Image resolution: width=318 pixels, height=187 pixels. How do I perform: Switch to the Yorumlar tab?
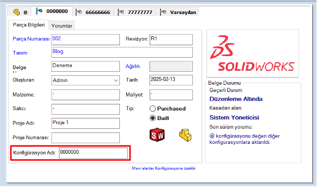(x=62, y=26)
